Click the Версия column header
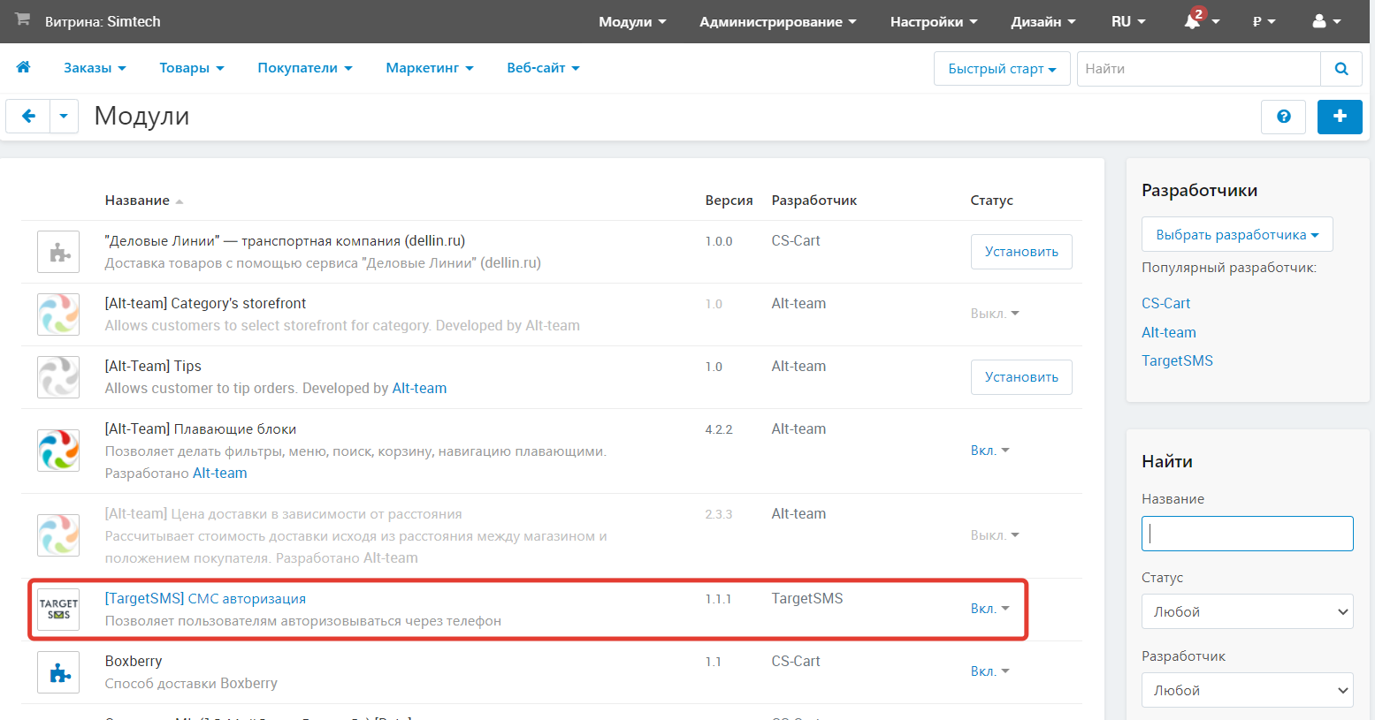Image resolution: width=1375 pixels, height=720 pixels. pyautogui.click(x=729, y=201)
